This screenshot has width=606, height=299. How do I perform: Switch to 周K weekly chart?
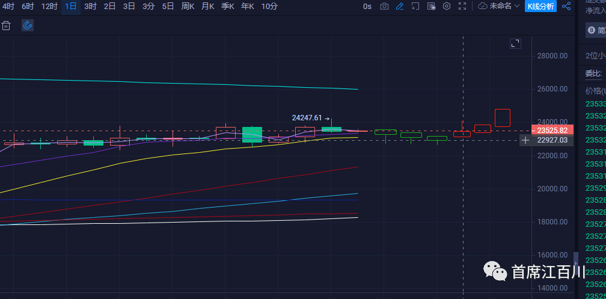(x=188, y=6)
